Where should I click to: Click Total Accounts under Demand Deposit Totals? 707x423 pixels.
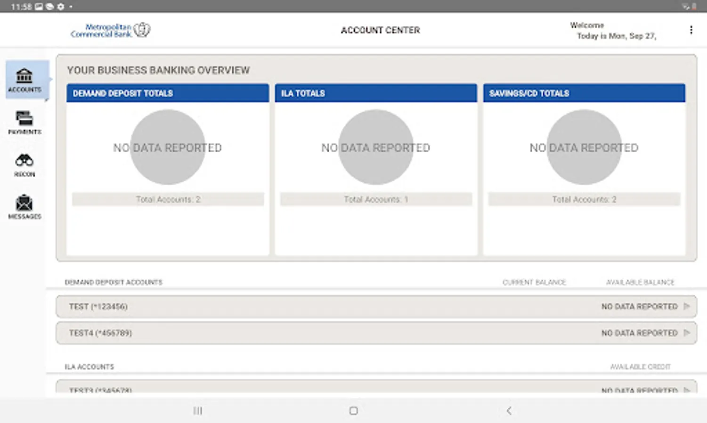(x=168, y=199)
